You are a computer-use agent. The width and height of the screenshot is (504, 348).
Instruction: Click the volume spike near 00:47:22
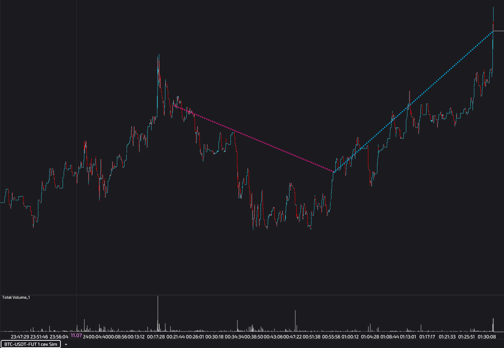coord(295,321)
